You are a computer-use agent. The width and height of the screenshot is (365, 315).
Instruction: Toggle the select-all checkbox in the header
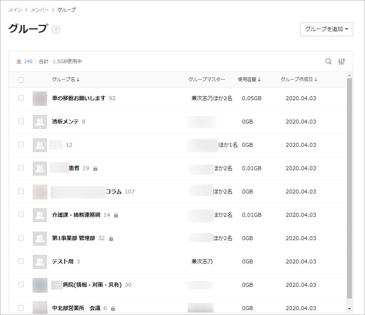point(21,80)
